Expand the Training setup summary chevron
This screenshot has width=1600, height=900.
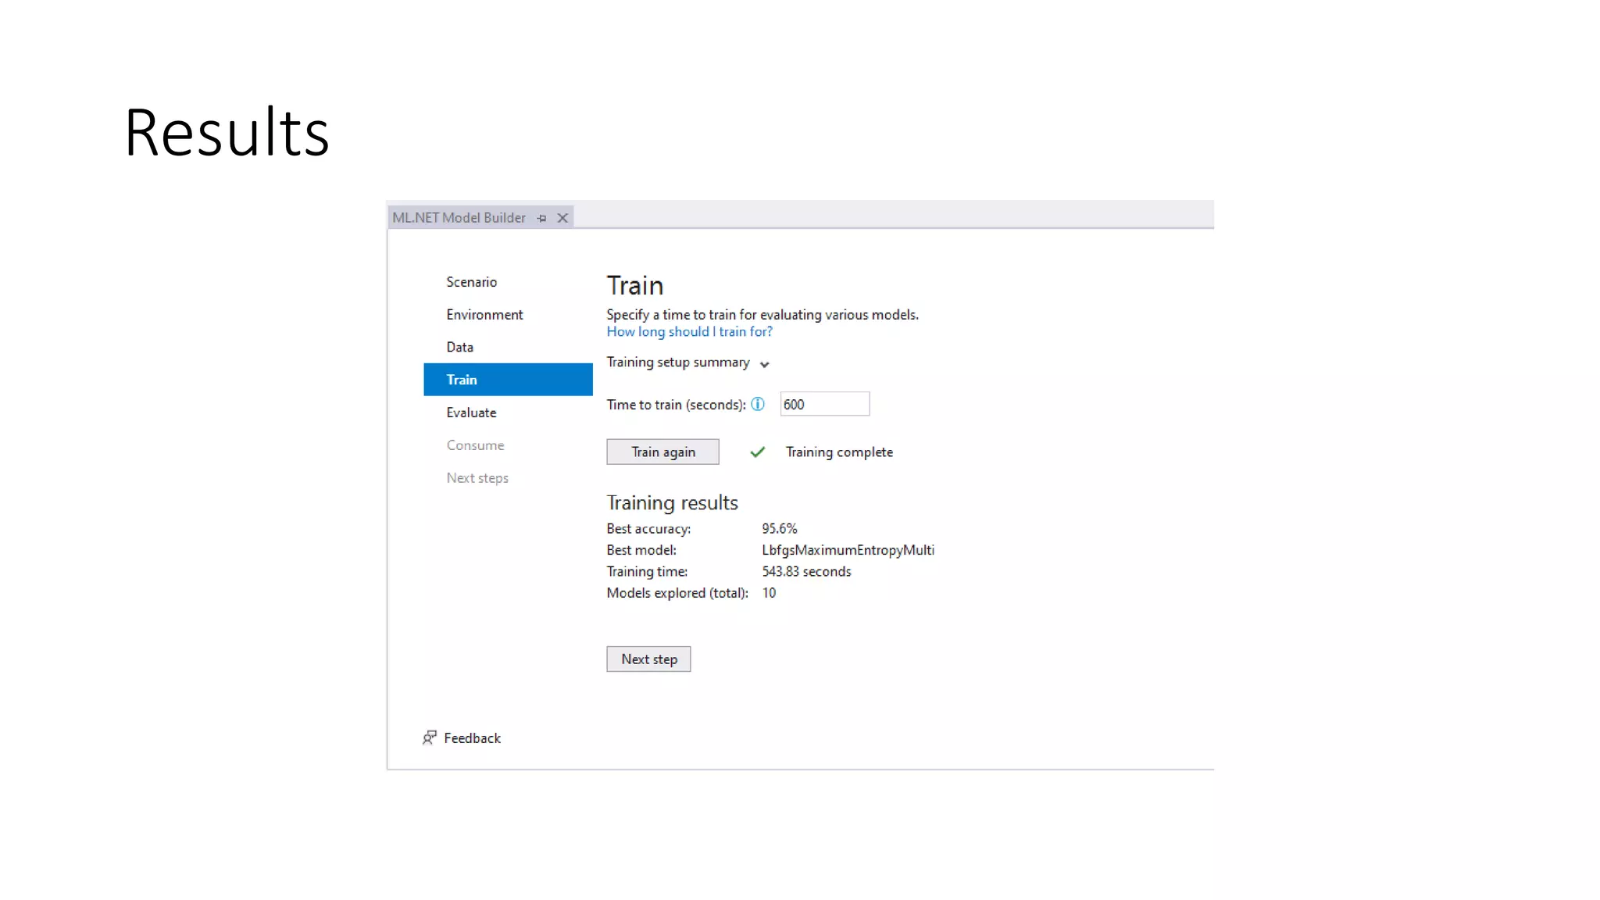click(x=764, y=364)
